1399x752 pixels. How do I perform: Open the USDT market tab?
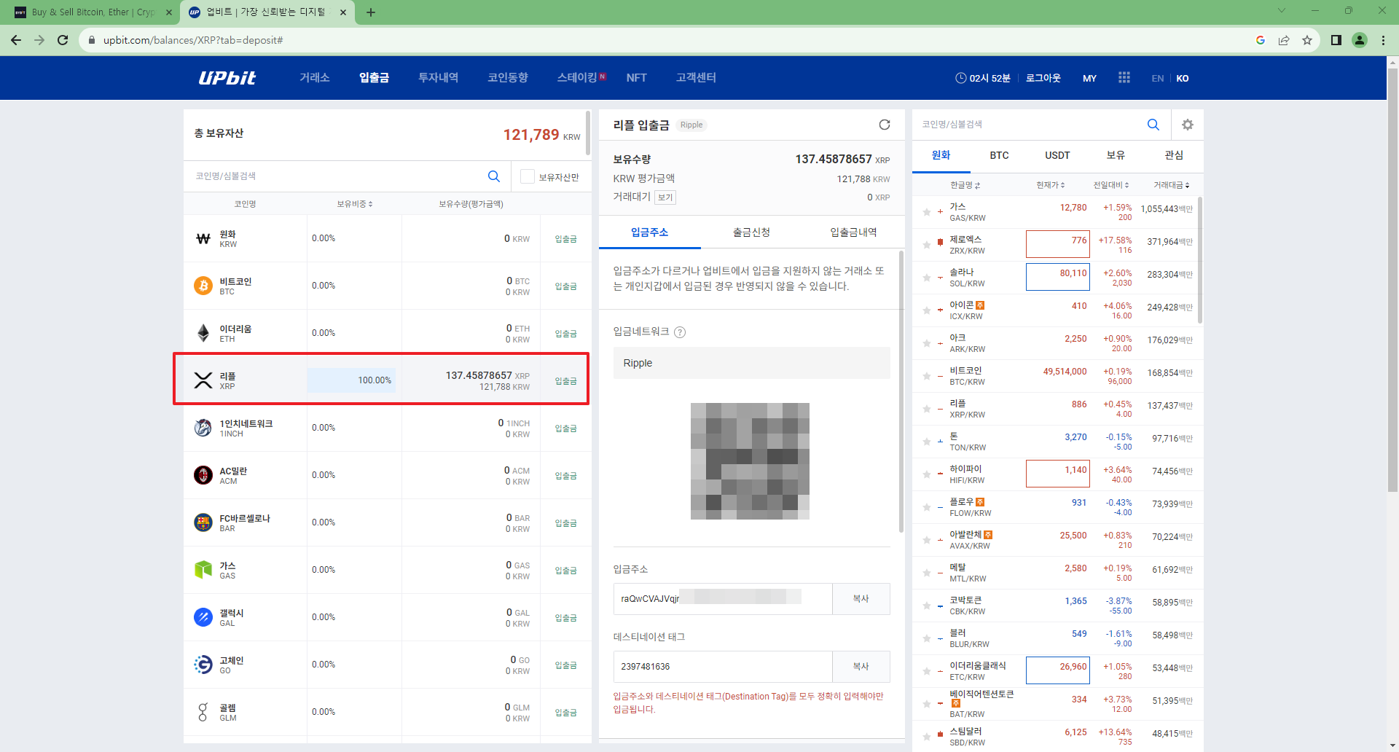1057,155
